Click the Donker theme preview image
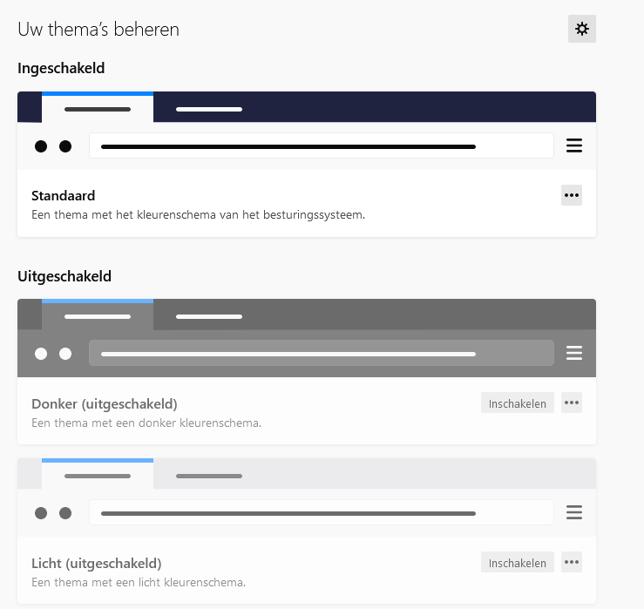Viewport: 644px width, 609px height. pos(306,338)
